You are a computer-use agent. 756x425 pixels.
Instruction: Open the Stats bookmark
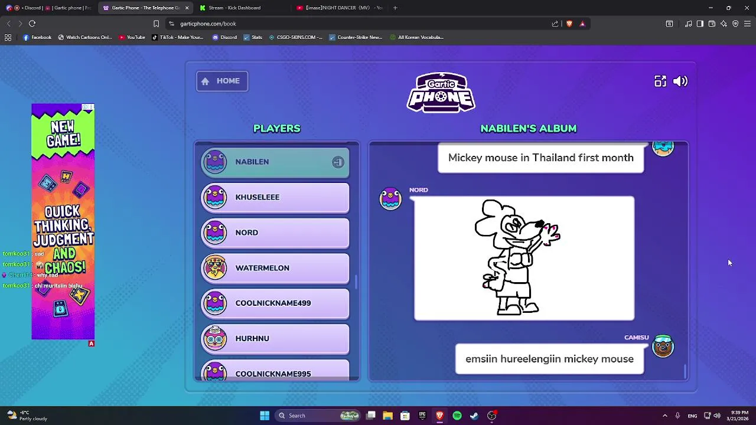(x=252, y=37)
